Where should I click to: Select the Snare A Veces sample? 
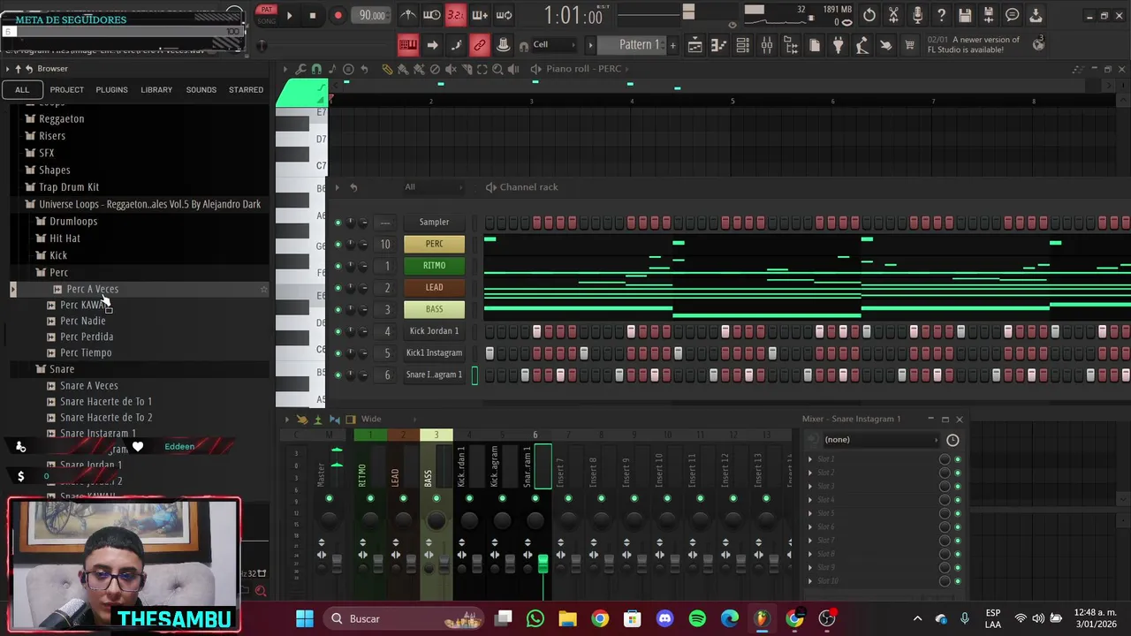[82, 385]
